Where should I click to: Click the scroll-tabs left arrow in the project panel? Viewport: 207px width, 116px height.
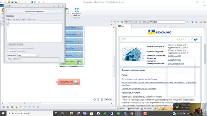[112, 24]
